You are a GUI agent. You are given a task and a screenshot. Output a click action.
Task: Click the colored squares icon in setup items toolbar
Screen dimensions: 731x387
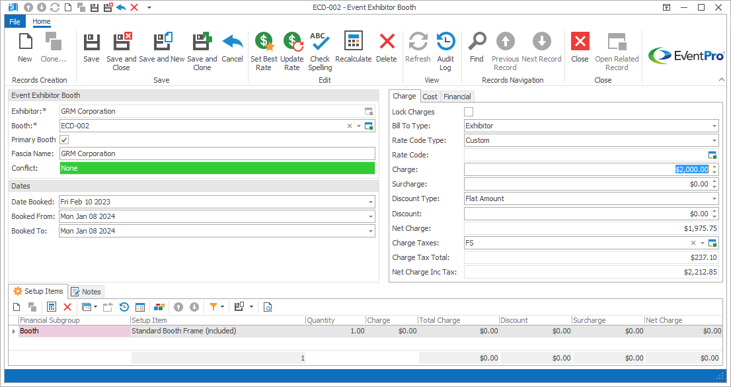click(159, 307)
